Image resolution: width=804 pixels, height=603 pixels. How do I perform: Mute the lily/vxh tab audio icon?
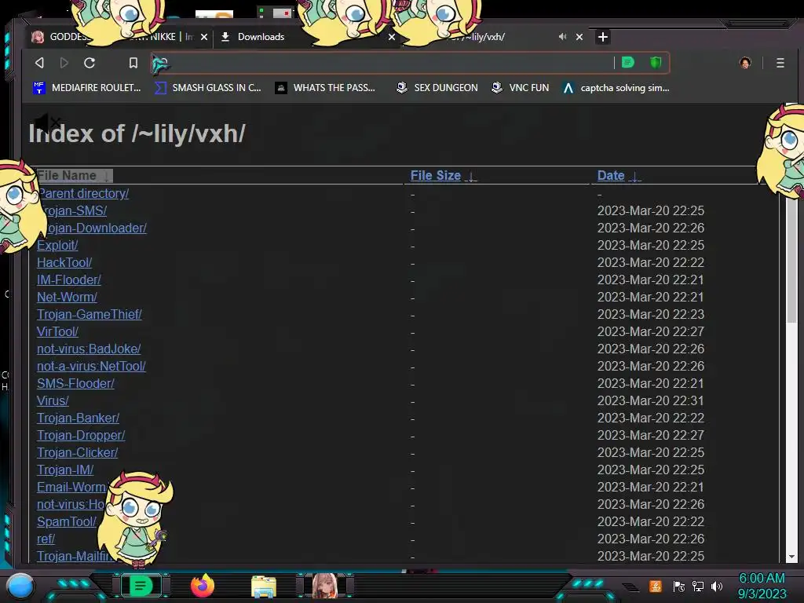coord(562,37)
